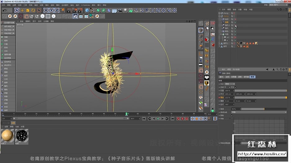This screenshot has width=291, height=163.
Task: Open the falloff function dropdown
Action: [x=259, y=112]
